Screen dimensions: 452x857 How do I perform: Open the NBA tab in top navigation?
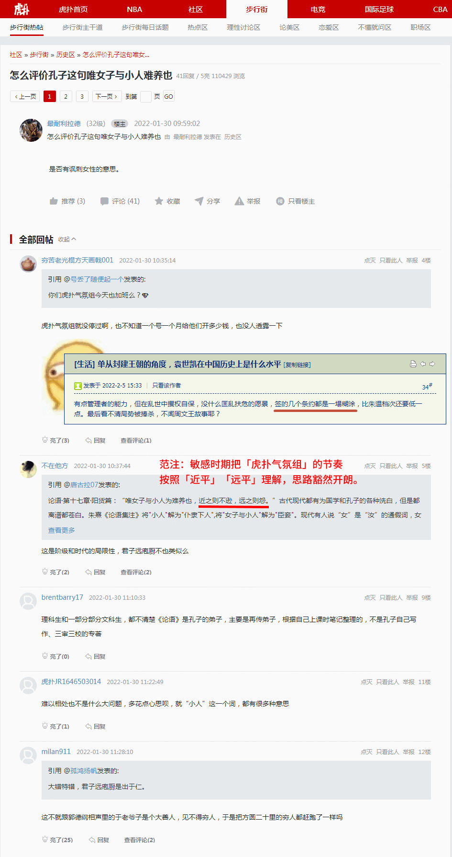[134, 9]
